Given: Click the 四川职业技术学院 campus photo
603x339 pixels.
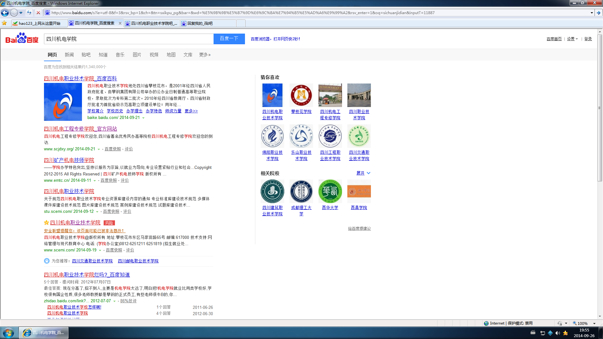Looking at the screenshot, I should coord(359,95).
